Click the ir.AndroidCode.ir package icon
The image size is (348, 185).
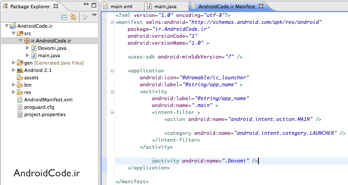pyautogui.click(x=27, y=41)
